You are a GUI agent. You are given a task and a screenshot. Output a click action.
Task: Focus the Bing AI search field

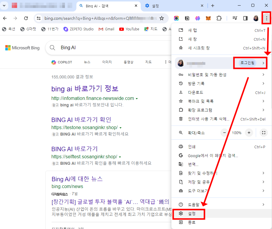[109, 48]
